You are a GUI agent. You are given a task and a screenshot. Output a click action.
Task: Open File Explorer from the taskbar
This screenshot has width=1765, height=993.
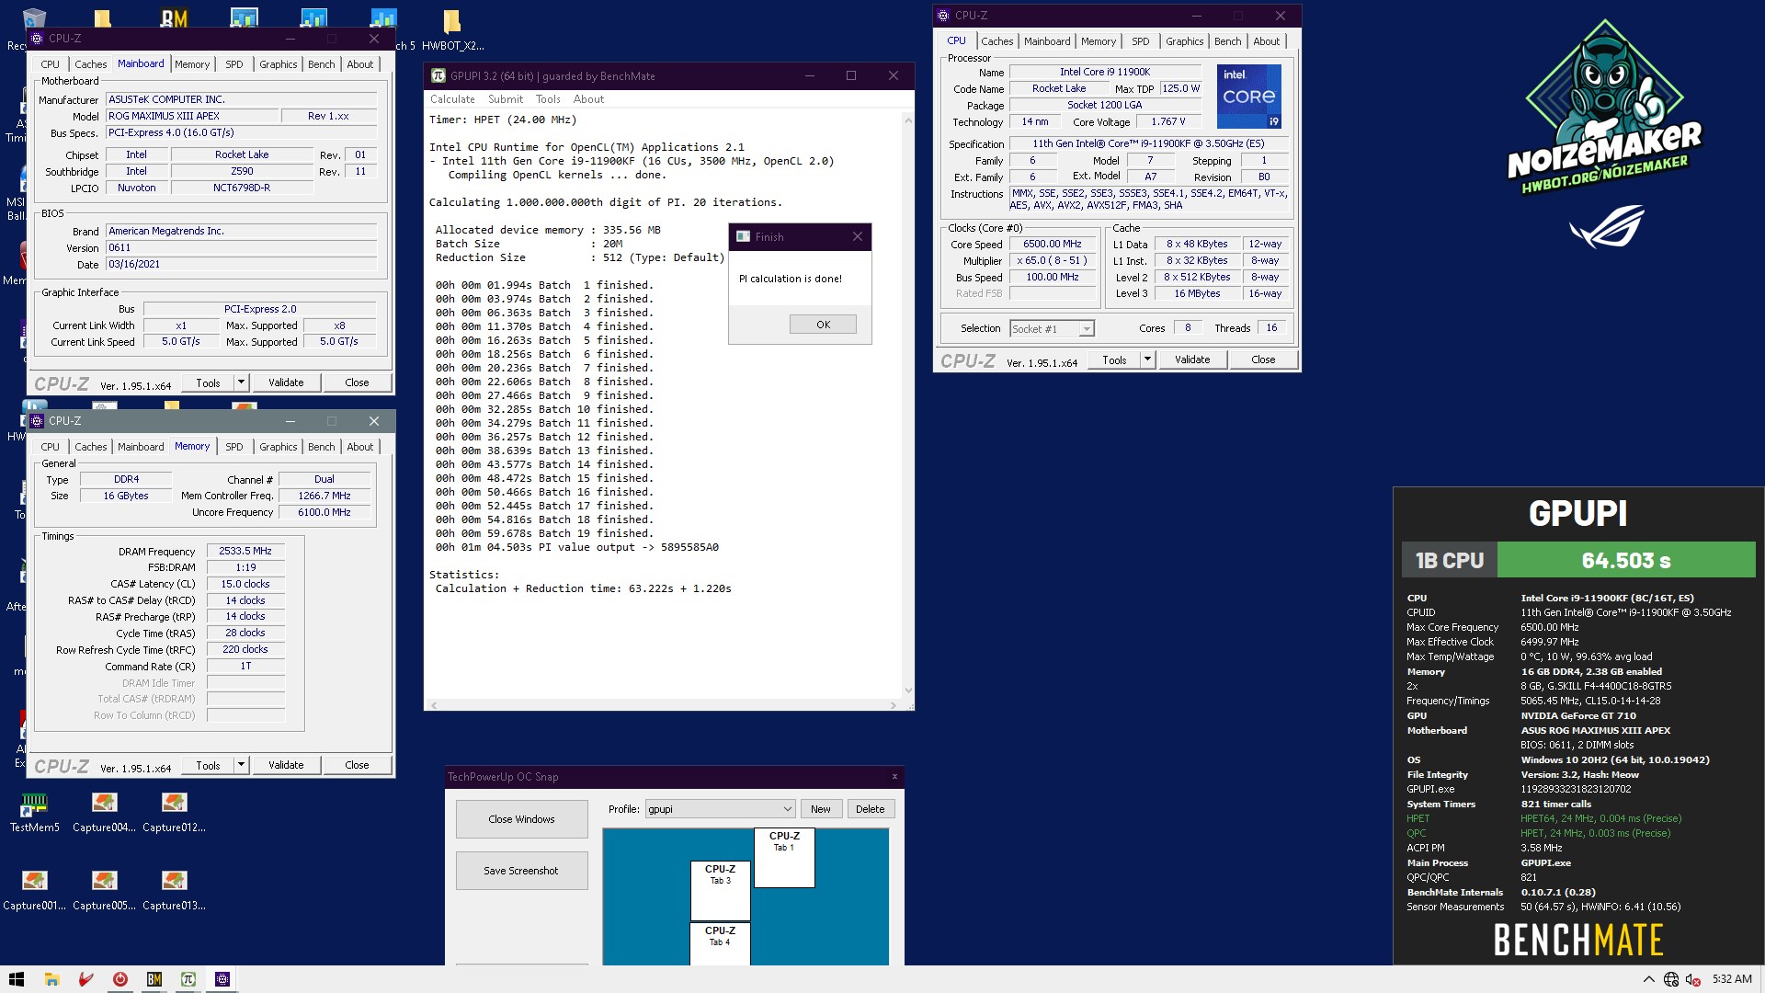(51, 979)
